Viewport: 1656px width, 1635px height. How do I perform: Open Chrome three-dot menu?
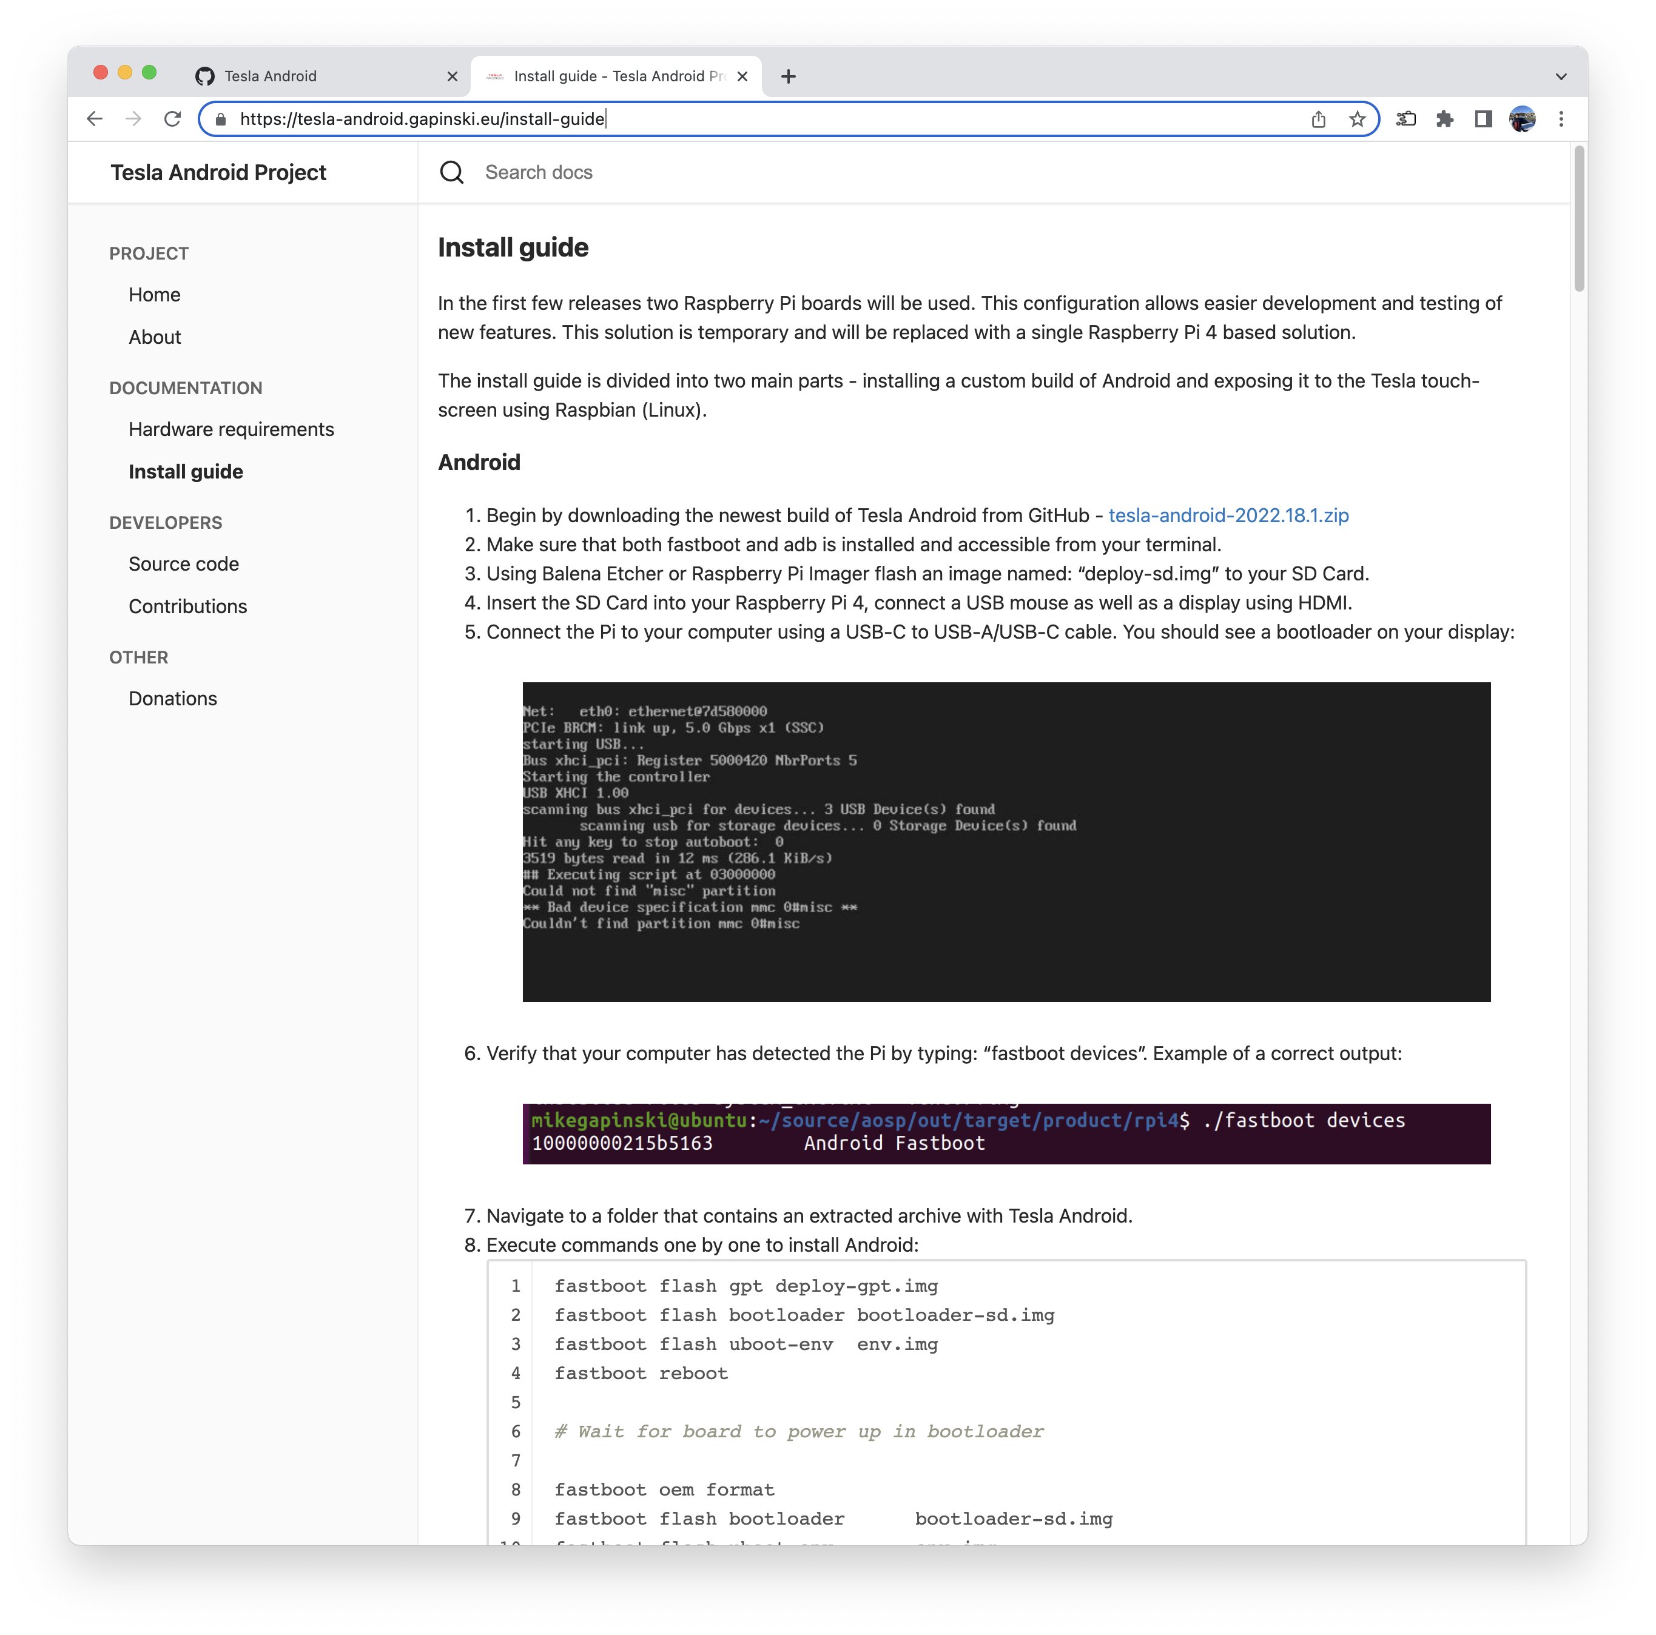pos(1561,119)
